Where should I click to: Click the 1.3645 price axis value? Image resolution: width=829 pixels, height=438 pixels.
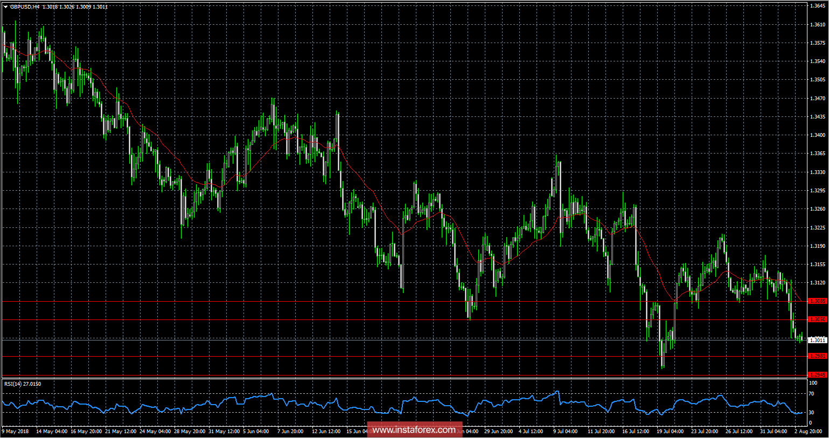point(818,6)
